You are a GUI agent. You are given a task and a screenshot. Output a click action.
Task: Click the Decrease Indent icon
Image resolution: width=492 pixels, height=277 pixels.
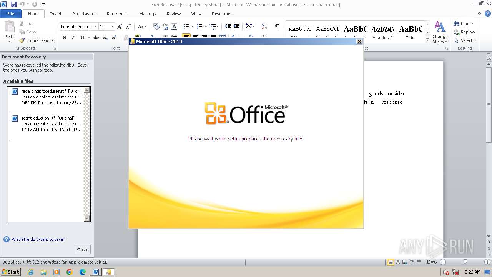tap(228, 27)
